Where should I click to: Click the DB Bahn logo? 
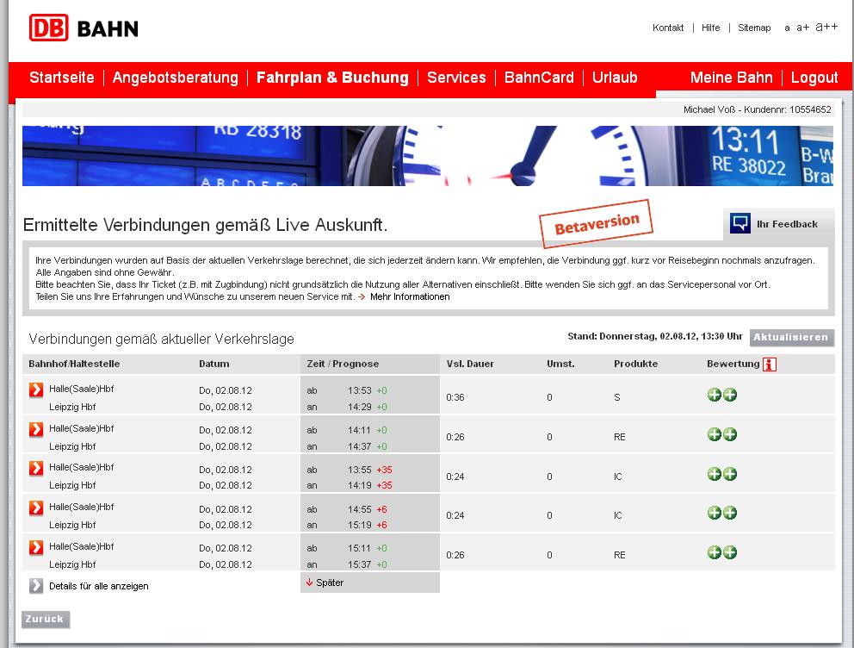[84, 28]
